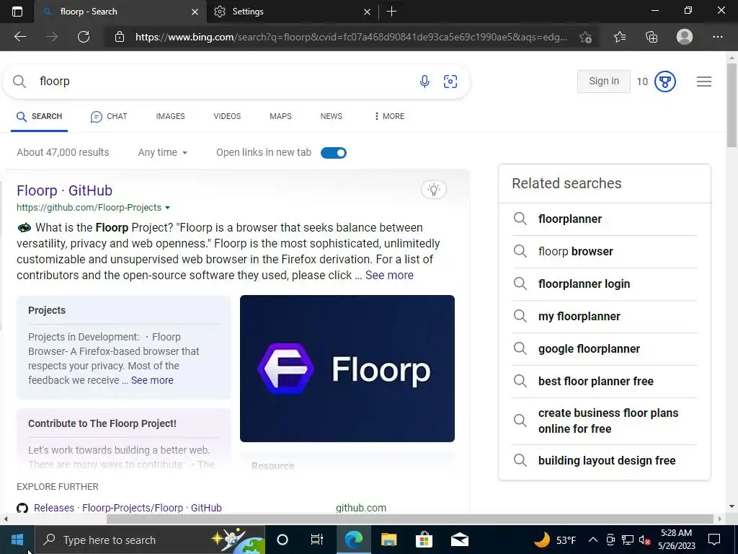View site information lock icon
This screenshot has width=738, height=554.
point(120,37)
